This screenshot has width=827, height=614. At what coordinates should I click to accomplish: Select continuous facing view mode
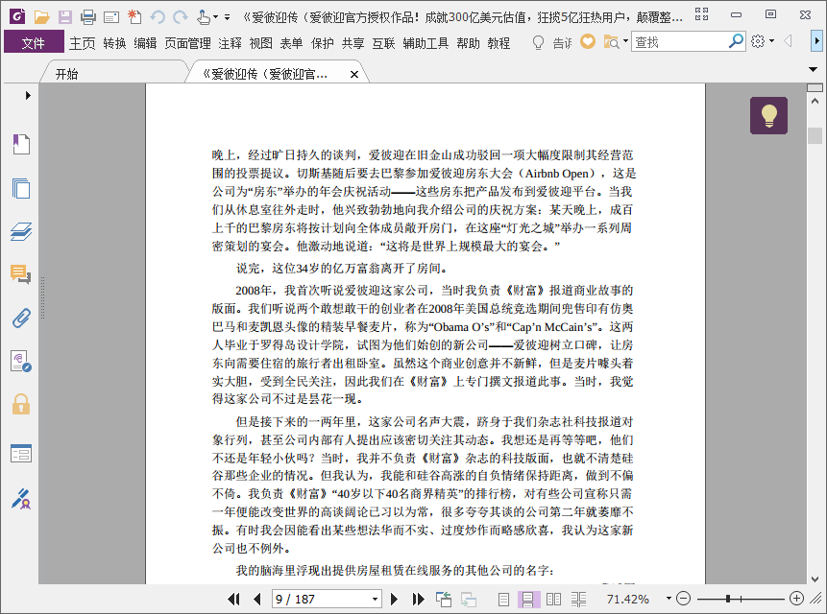pyautogui.click(x=578, y=600)
